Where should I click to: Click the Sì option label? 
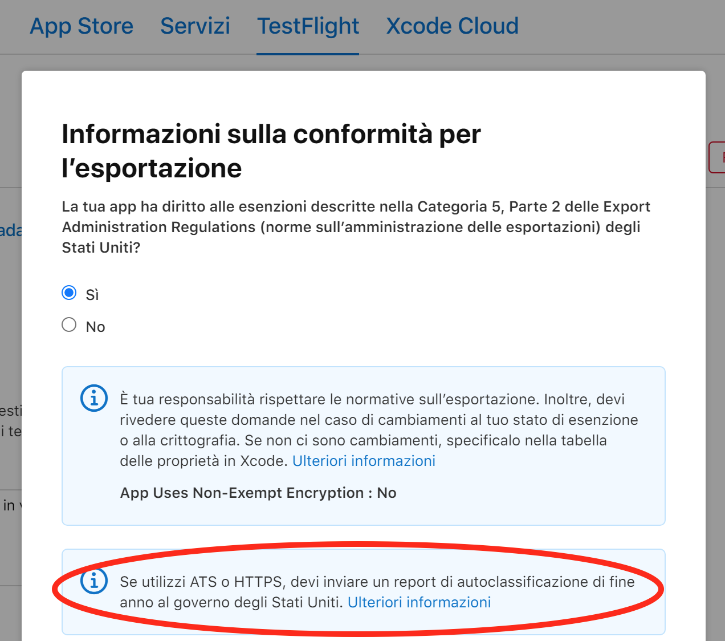coord(92,295)
